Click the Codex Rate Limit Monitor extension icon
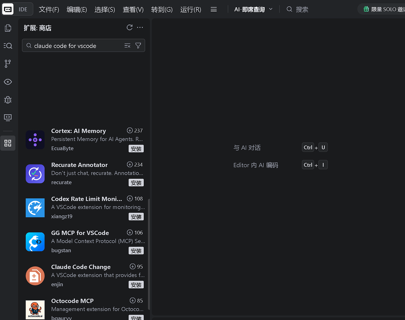The width and height of the screenshot is (405, 320). tap(35, 208)
